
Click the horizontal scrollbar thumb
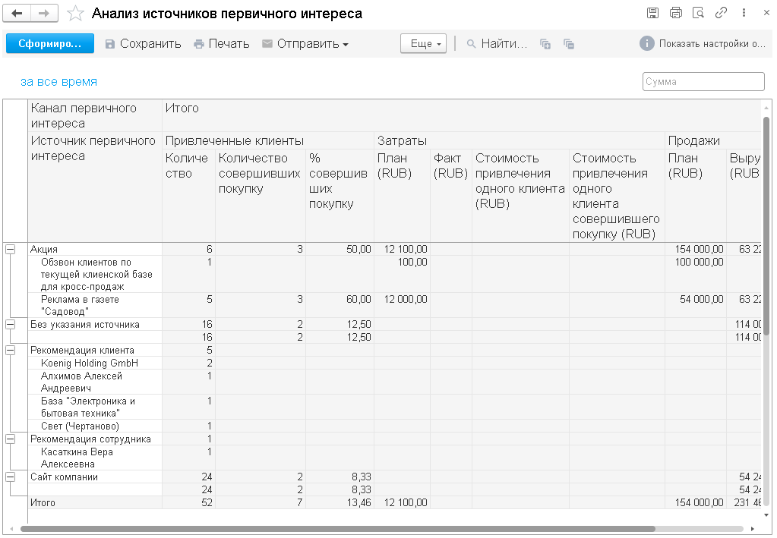coord(337,529)
